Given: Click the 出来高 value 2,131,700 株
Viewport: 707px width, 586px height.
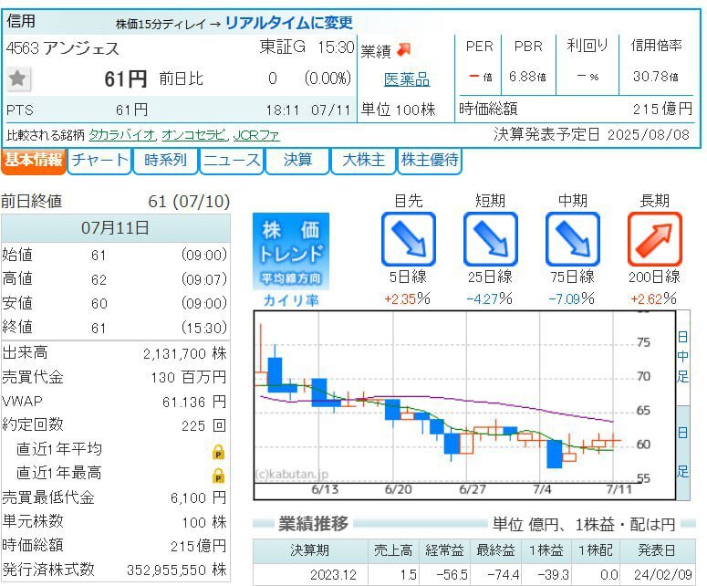Looking at the screenshot, I should (185, 353).
